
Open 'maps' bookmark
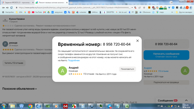[x=160, y=12]
